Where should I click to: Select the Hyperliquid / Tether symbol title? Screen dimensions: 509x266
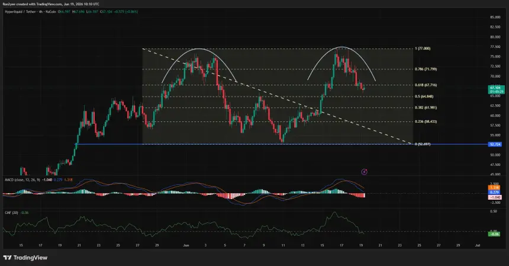click(x=20, y=12)
